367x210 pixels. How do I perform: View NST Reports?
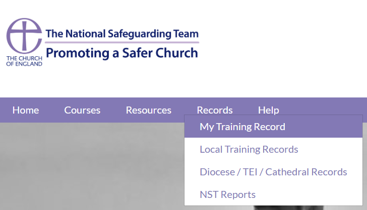pyautogui.click(x=227, y=194)
